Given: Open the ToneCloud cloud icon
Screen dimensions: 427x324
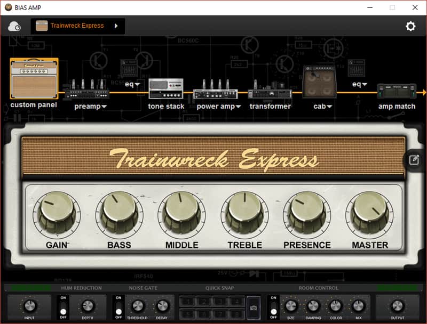Looking at the screenshot, I should point(14,26).
